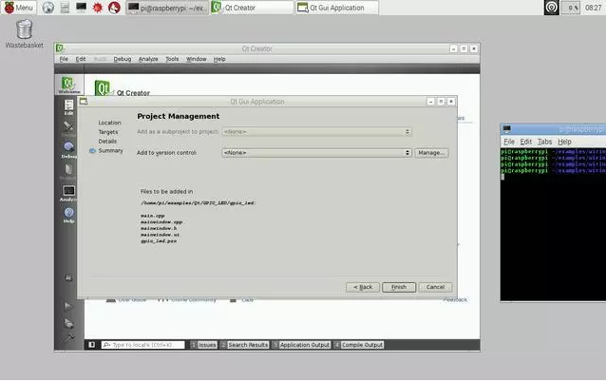Open Analyze mode in the sidebar
The height and width of the screenshot is (382, 606).
tap(68, 193)
